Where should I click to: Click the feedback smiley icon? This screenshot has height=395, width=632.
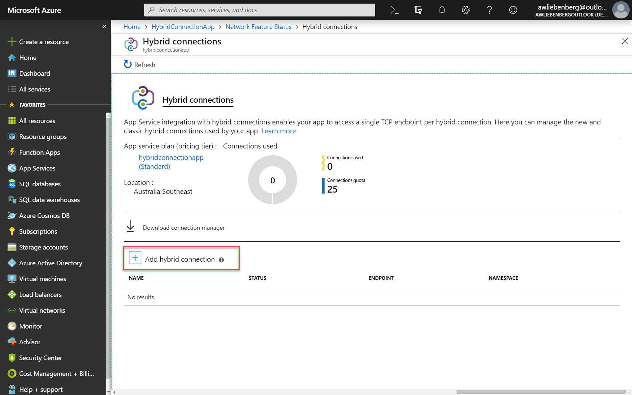(x=513, y=10)
